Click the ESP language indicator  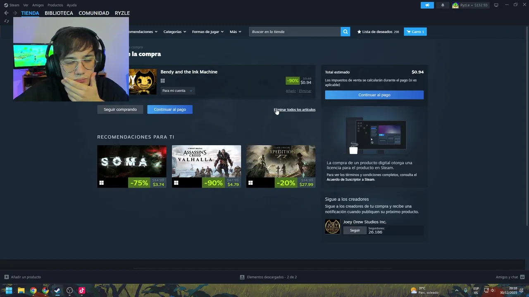coord(476,290)
